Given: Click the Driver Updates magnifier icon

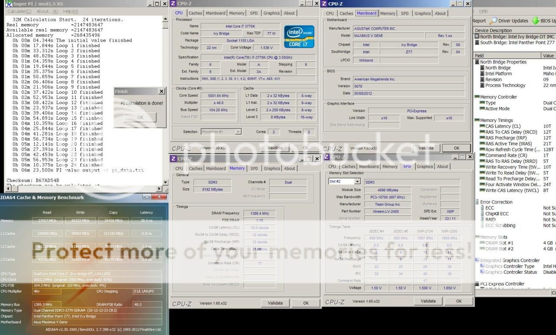Looking at the screenshot, I should point(493,21).
